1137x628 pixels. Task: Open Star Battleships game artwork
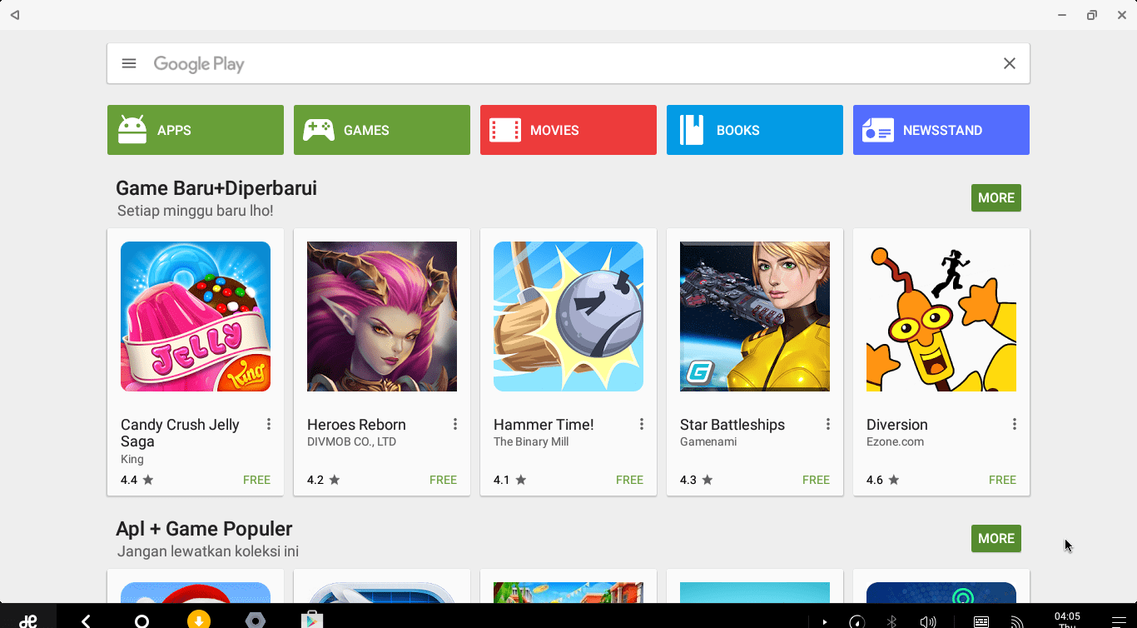pos(755,316)
